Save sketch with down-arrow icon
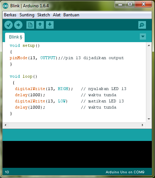 pos(50,25)
